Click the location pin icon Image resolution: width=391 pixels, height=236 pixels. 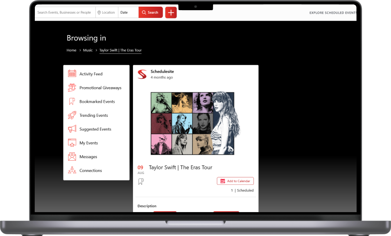point(99,13)
